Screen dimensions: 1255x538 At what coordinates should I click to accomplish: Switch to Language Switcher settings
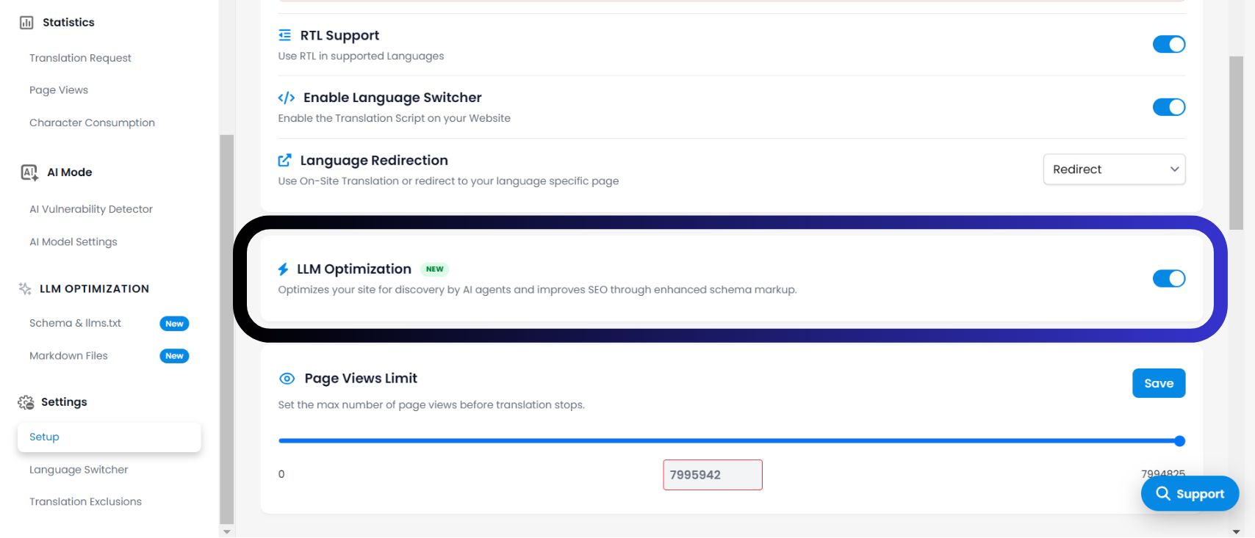78,469
